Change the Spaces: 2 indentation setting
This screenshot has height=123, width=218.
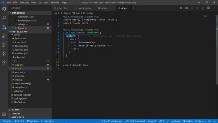click(152, 121)
